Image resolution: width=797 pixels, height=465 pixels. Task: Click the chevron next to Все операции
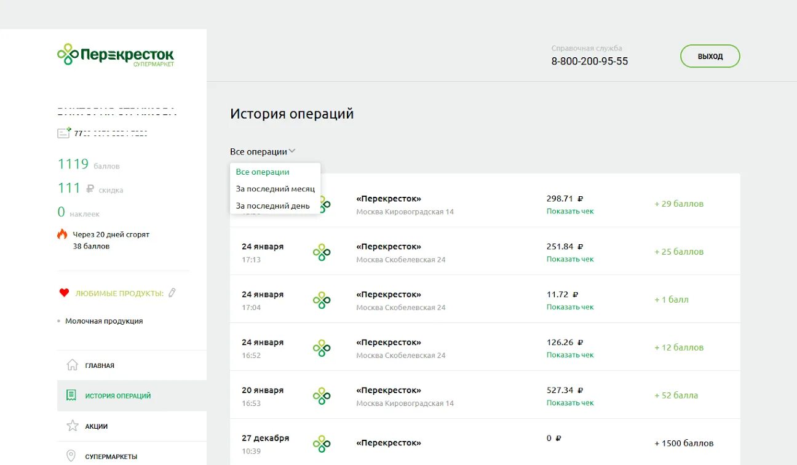point(292,151)
